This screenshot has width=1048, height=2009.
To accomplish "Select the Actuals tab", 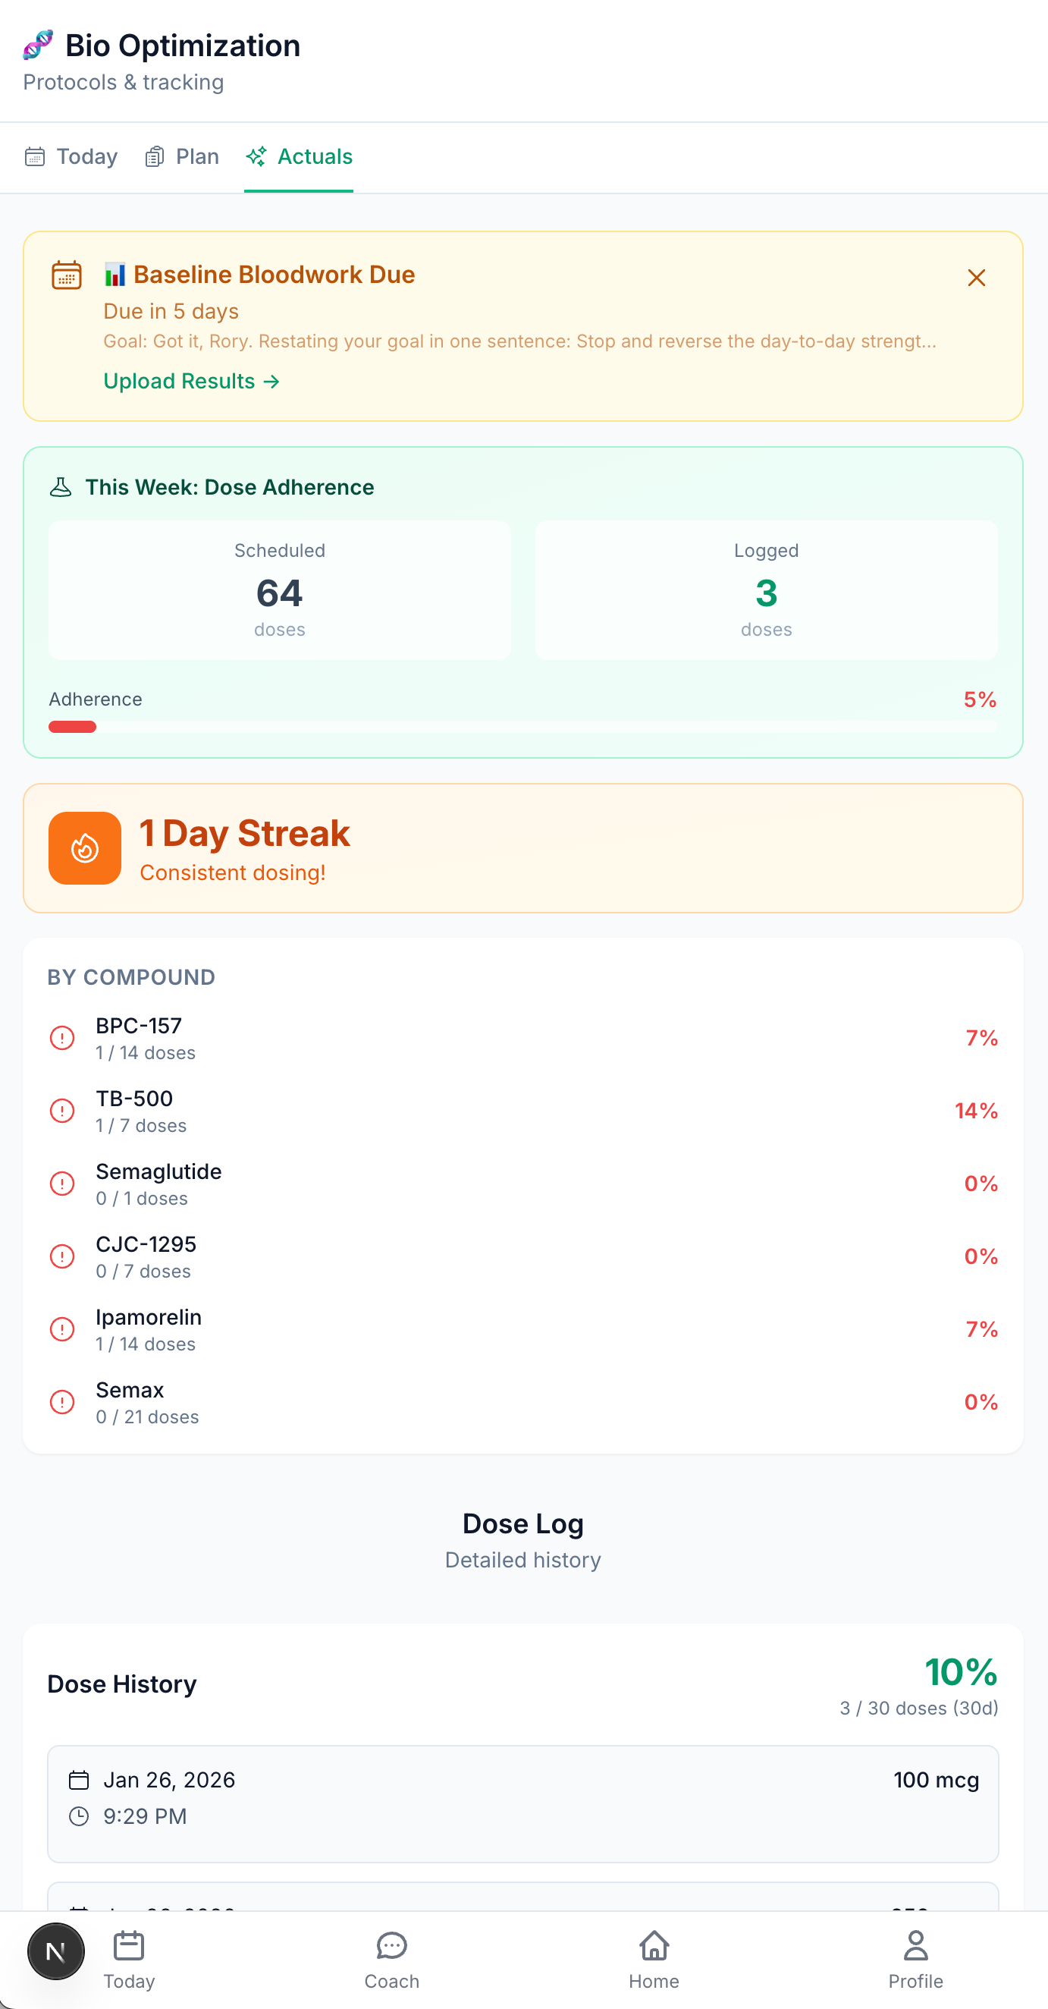I will [300, 157].
